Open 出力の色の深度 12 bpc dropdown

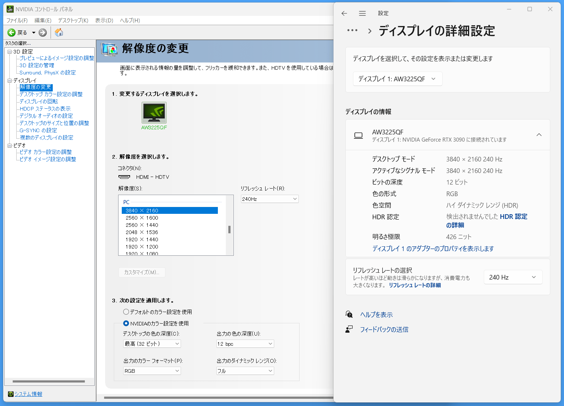pyautogui.click(x=245, y=344)
